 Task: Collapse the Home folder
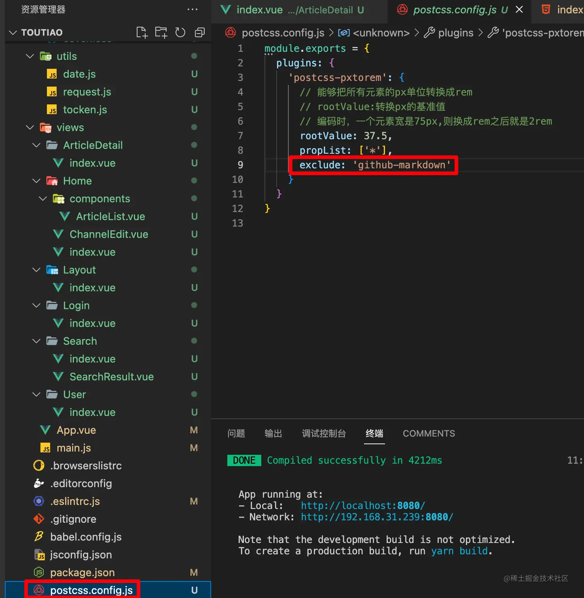coord(36,181)
